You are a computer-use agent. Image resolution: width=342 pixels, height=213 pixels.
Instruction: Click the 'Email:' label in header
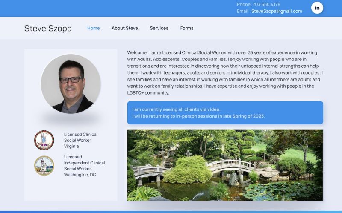point(243,12)
